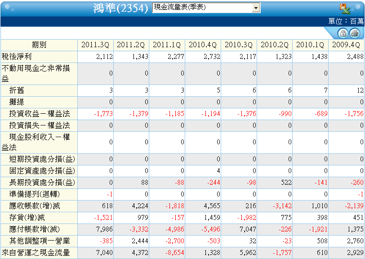Click 其他調整項 value 2,760
The width and height of the screenshot is (365, 259).
click(x=355, y=241)
